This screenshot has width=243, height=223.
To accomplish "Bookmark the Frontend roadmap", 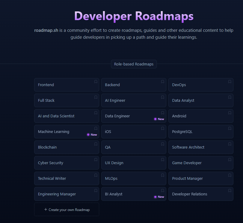I will [96, 82].
